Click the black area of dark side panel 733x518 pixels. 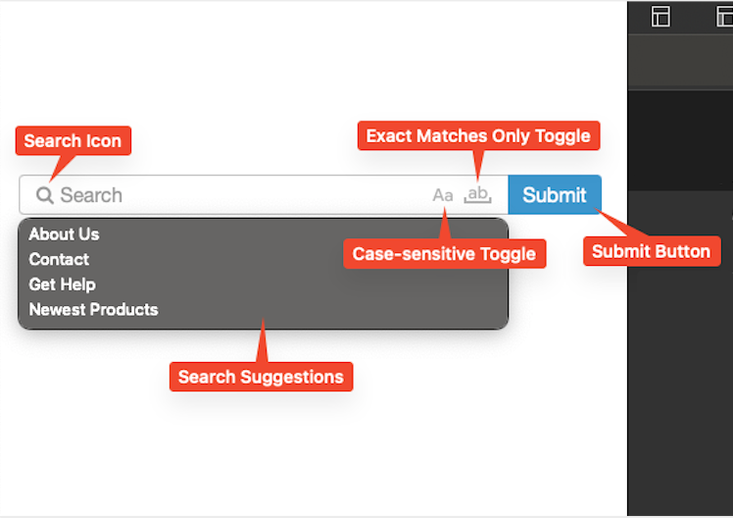(x=680, y=140)
